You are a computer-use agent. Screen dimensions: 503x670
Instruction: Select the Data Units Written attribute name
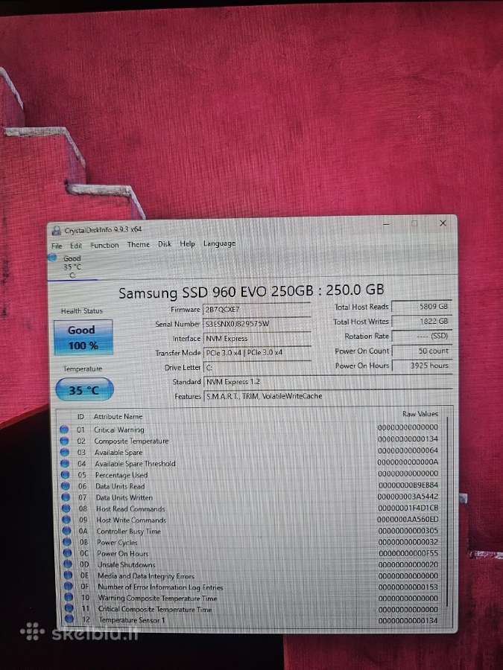point(124,497)
